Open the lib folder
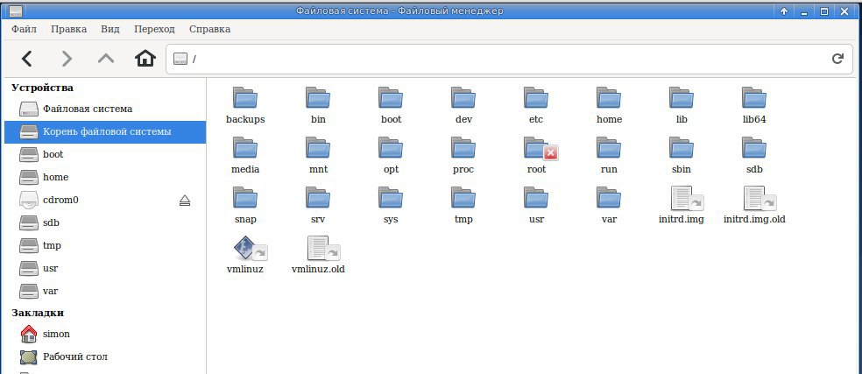 click(x=682, y=105)
